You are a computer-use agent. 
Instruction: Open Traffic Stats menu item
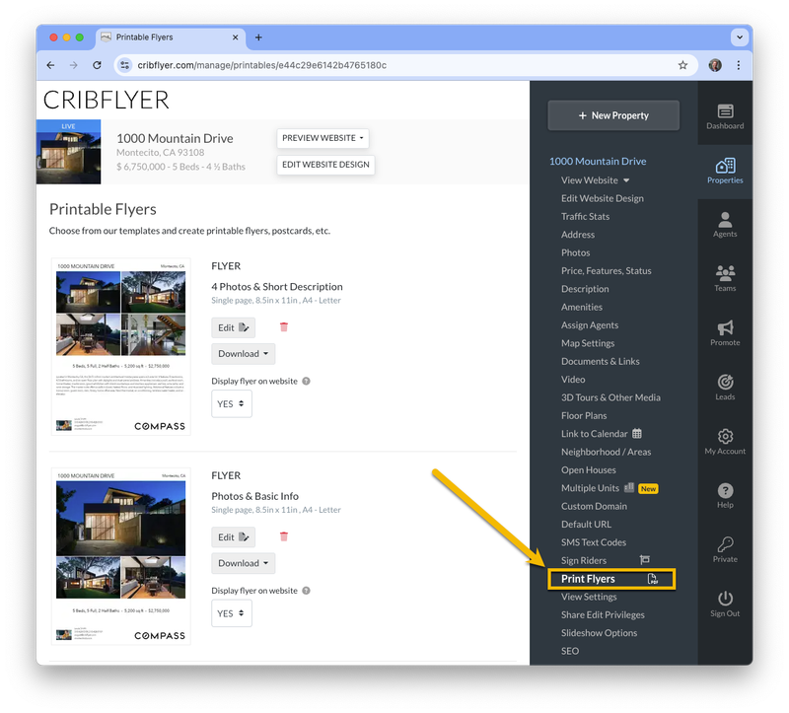coord(585,216)
